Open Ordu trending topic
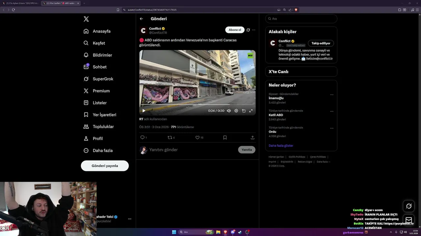 pyautogui.click(x=272, y=132)
